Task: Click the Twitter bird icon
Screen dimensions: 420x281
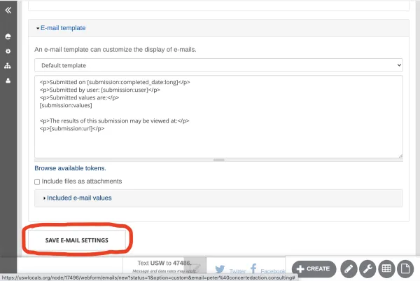Action: pyautogui.click(x=220, y=269)
